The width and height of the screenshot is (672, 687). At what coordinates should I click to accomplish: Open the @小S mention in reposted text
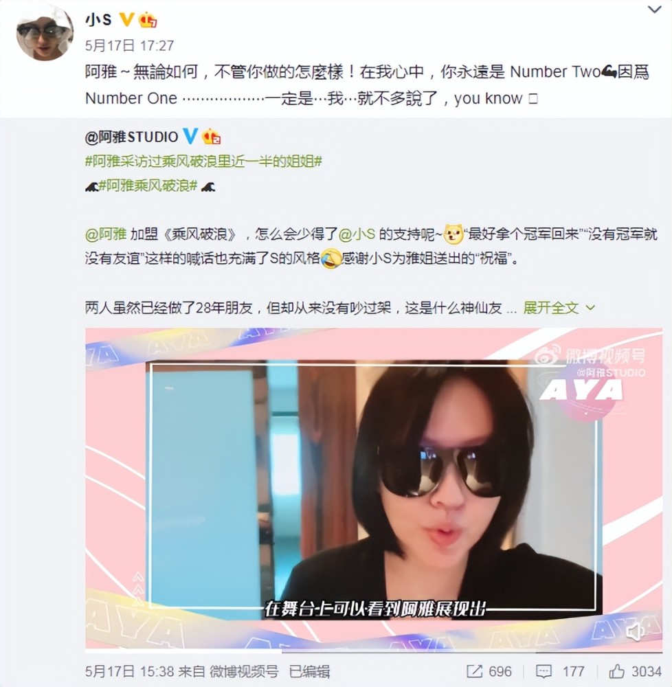[x=357, y=234]
